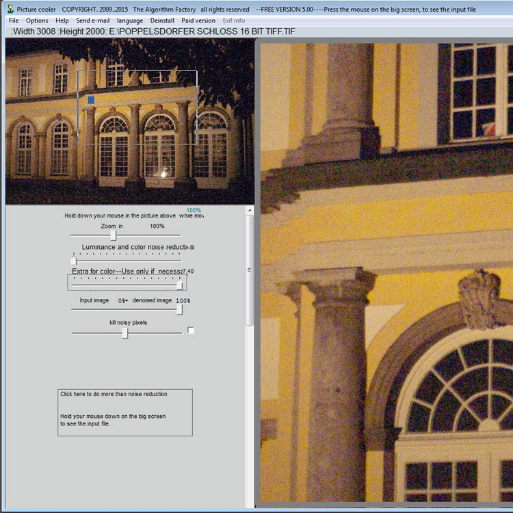Viewport: 513px width, 513px height.
Task: Click the '7,40' extra color value
Action: (188, 271)
